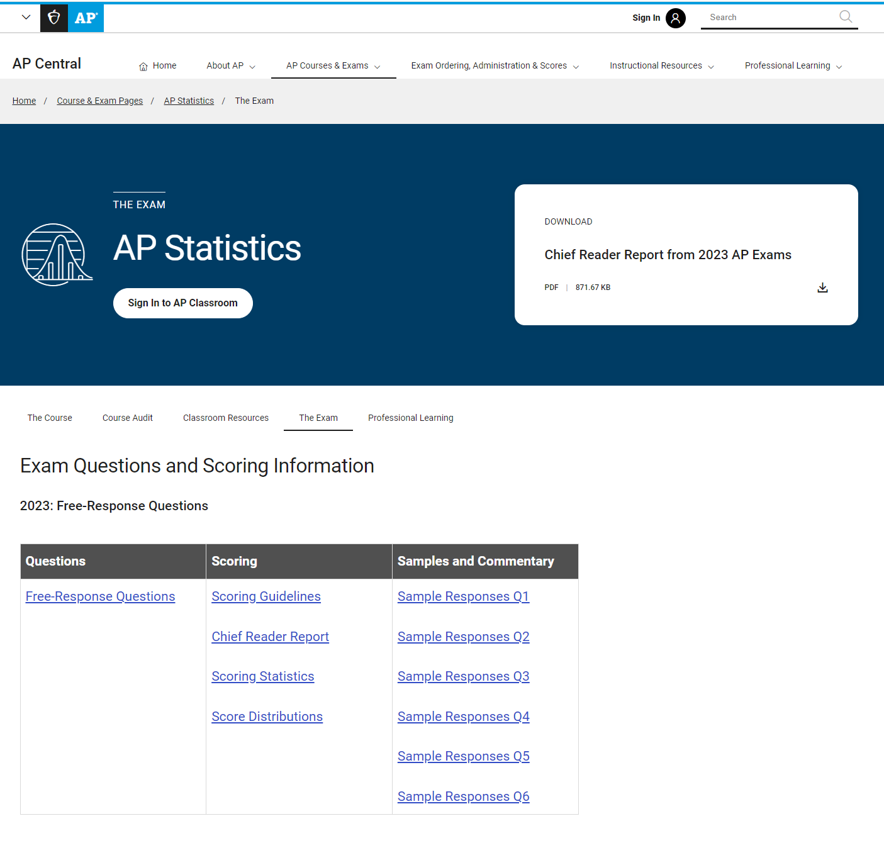884x843 pixels.
Task: Click the 2023: Free-Response Questions heading
Action: (x=114, y=506)
